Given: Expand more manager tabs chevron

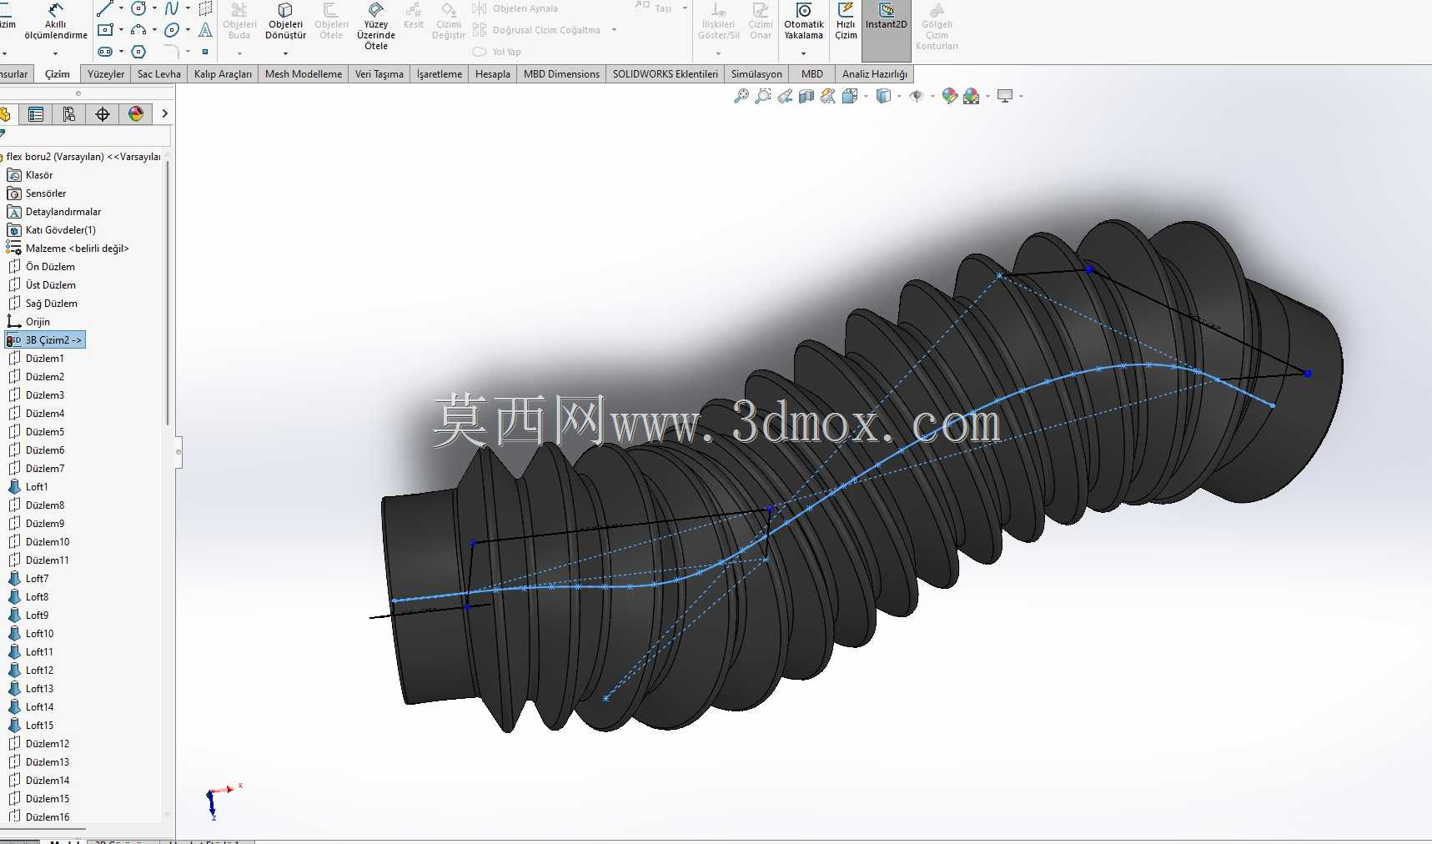Looking at the screenshot, I should [164, 114].
